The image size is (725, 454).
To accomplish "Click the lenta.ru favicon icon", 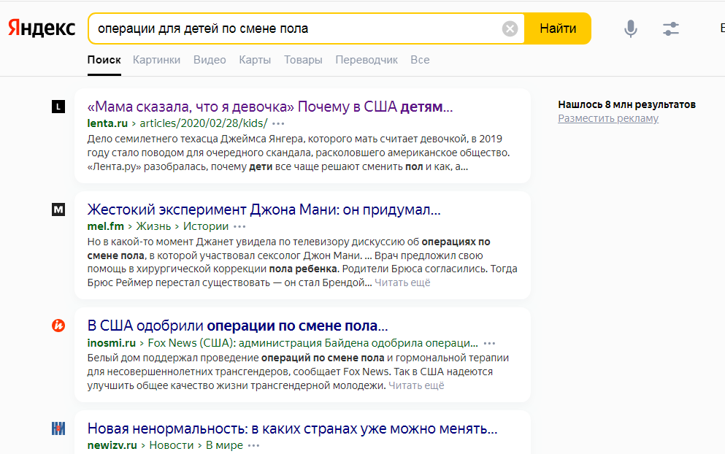I will (x=58, y=107).
